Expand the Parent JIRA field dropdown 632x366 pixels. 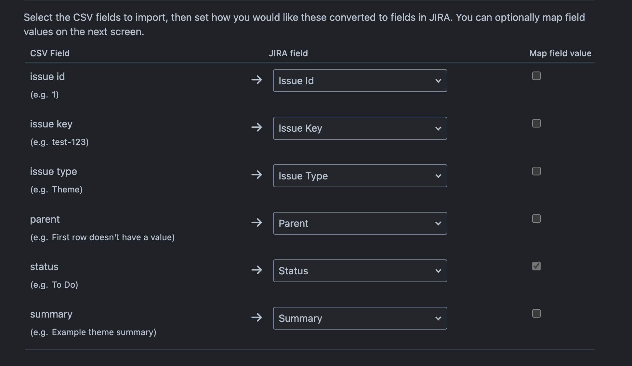[360, 223]
